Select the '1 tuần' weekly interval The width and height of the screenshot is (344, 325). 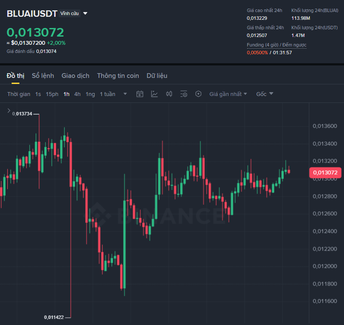pos(108,94)
